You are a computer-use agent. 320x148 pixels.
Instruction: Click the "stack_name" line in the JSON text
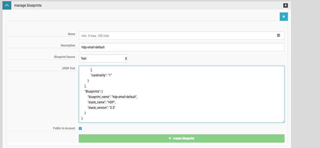(x=101, y=102)
